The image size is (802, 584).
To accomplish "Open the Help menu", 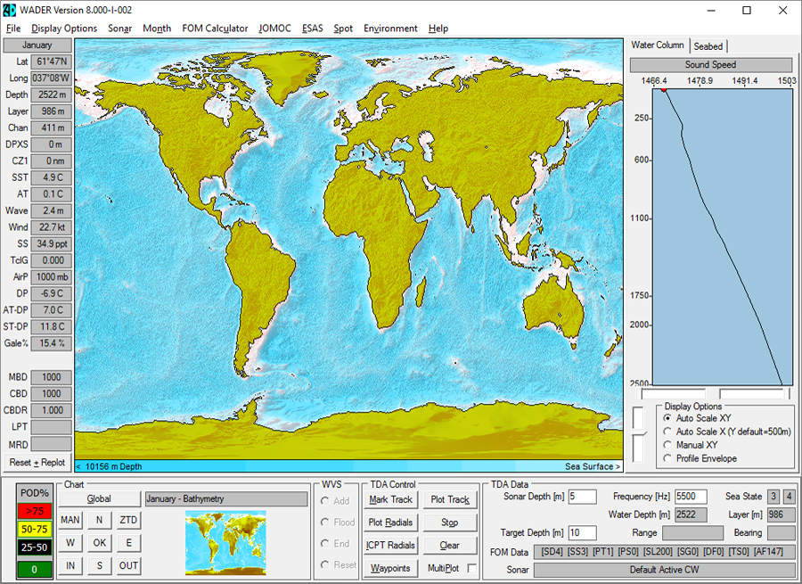I will 438,29.
